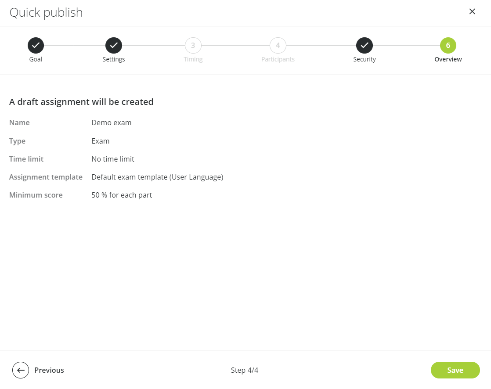
Task: Switch to the Participants step label
Action: [x=278, y=59]
